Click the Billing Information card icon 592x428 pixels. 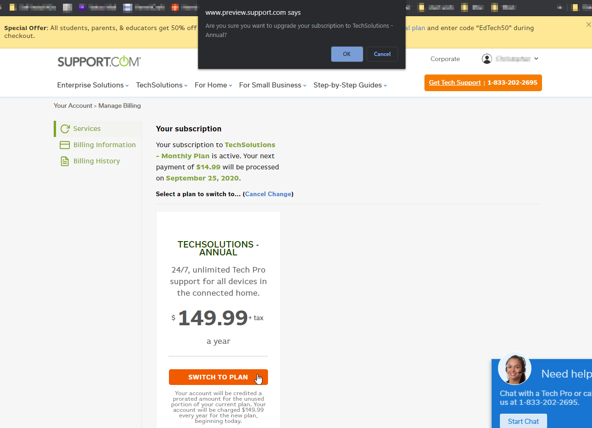[65, 145]
